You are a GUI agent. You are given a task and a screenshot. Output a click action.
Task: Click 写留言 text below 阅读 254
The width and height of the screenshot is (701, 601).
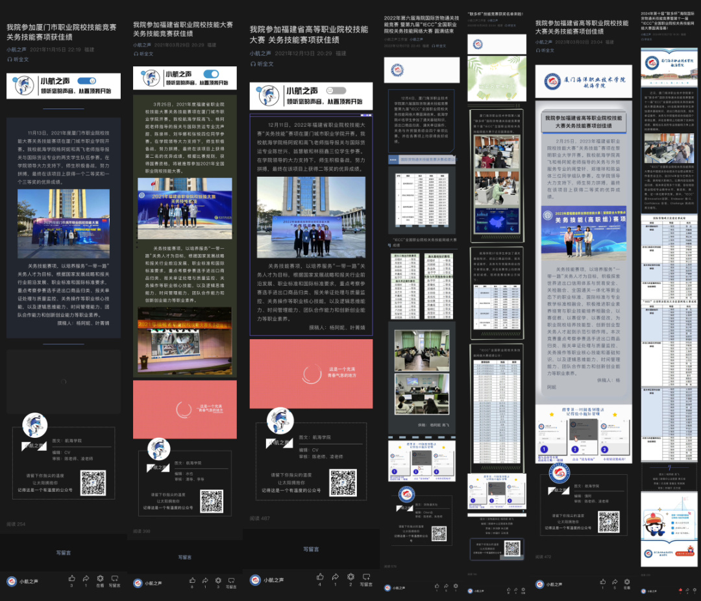pos(63,553)
